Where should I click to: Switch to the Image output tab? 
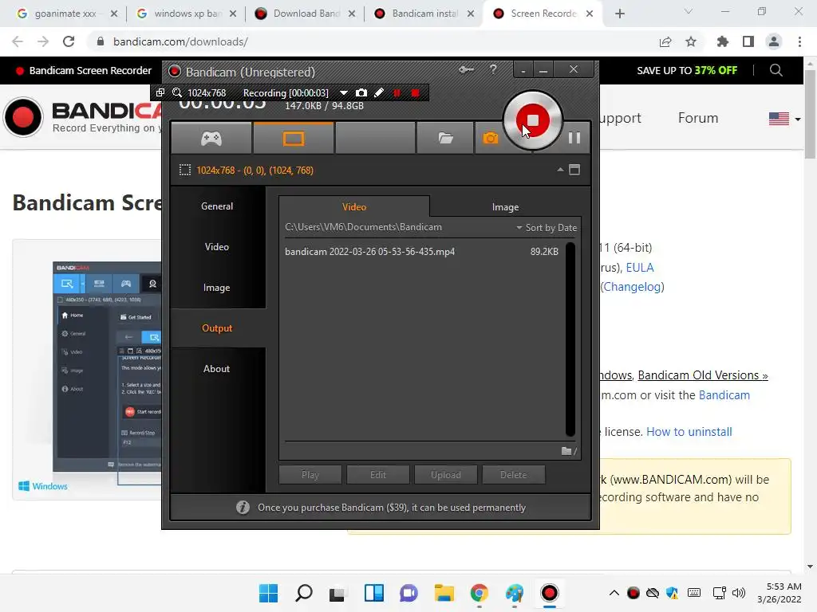click(x=505, y=206)
